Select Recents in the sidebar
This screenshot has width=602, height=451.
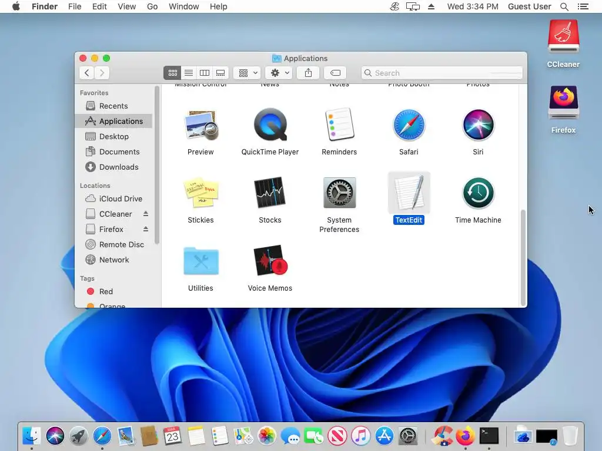pos(114,106)
